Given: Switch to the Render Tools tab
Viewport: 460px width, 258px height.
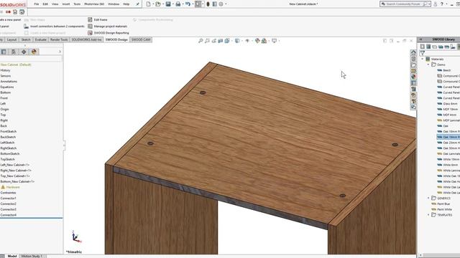Looking at the screenshot, I should point(59,39).
